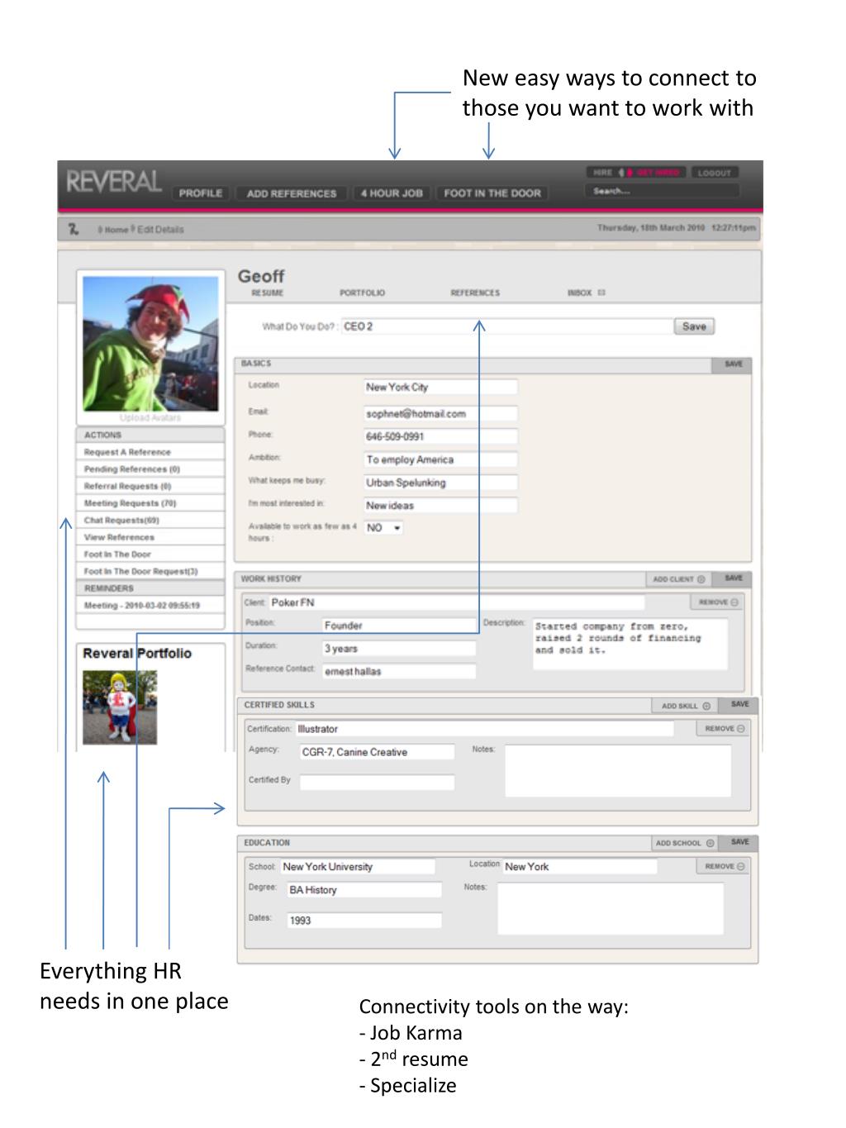Viewport: 846px width, 1128px height.
Task: Click the What Do You Do field
Action: click(507, 326)
